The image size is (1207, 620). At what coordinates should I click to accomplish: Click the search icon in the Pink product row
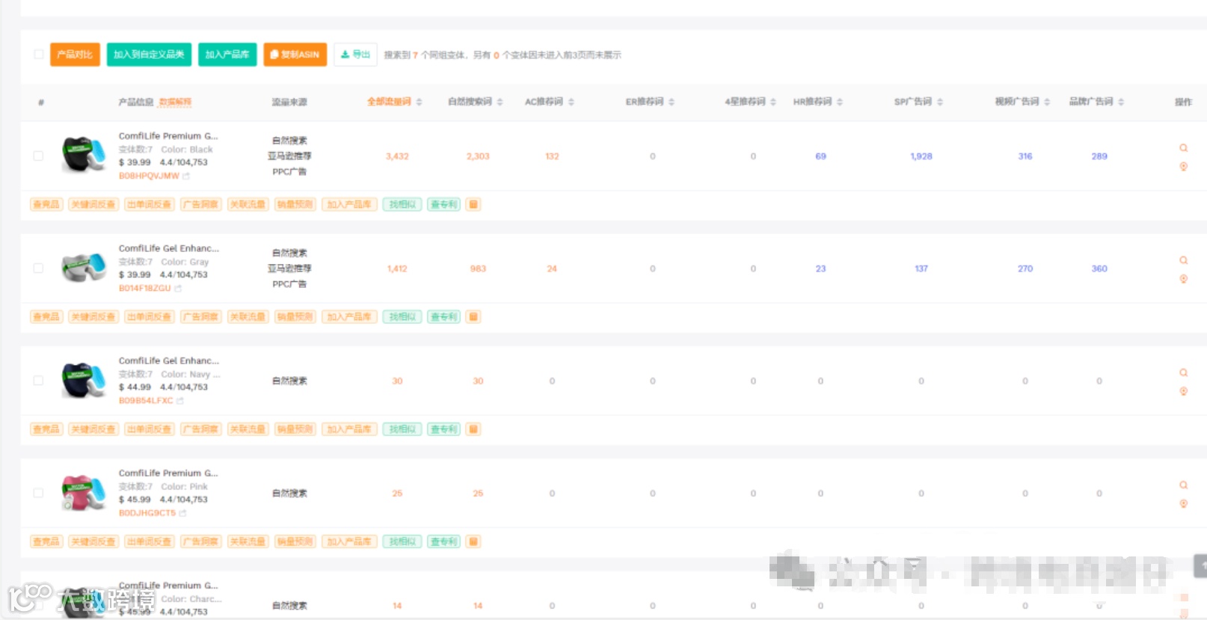click(x=1183, y=485)
